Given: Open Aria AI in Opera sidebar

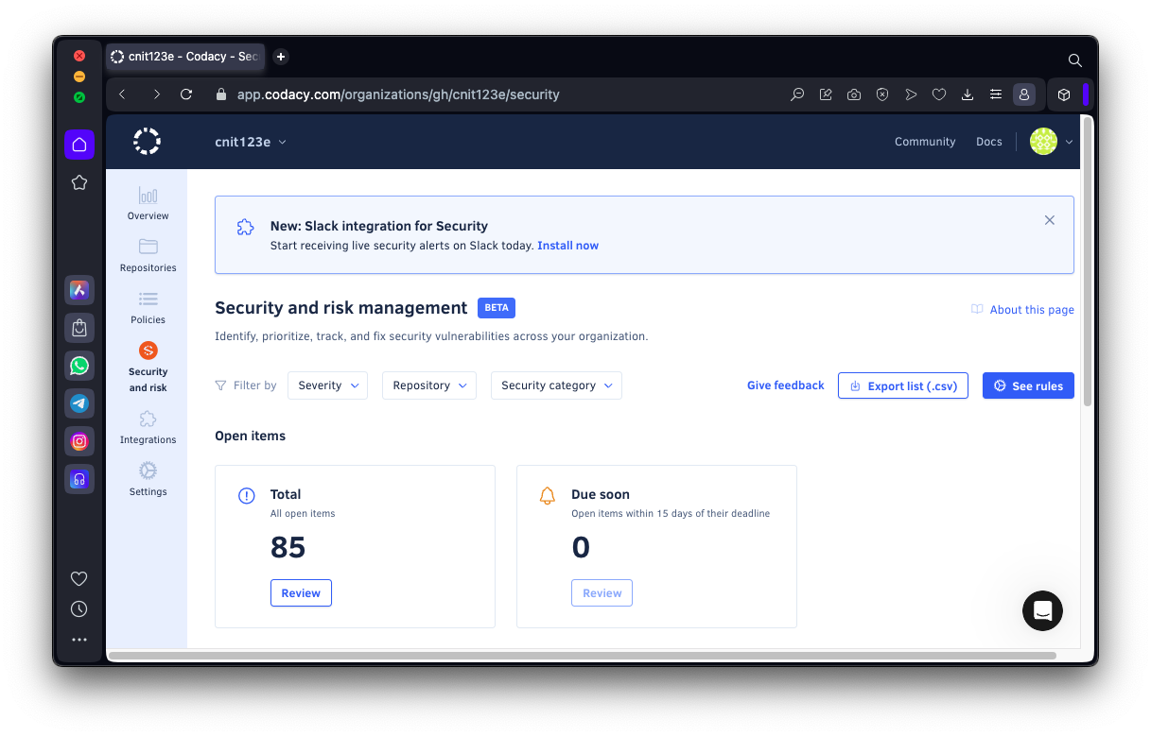Looking at the screenshot, I should [x=79, y=290].
